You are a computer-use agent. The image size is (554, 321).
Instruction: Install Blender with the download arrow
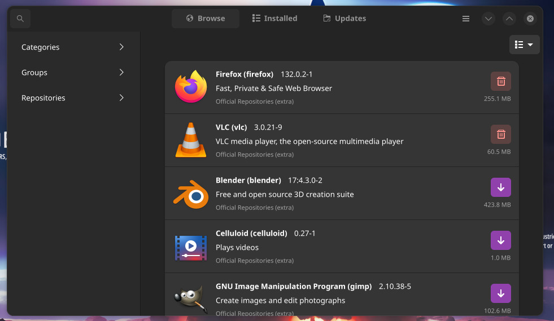501,187
